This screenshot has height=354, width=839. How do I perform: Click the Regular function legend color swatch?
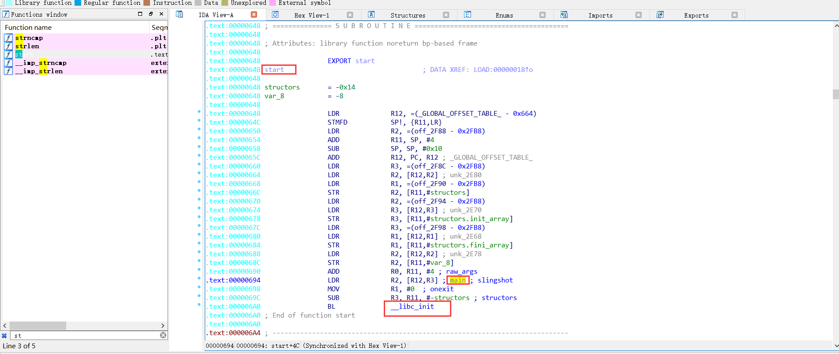point(78,3)
